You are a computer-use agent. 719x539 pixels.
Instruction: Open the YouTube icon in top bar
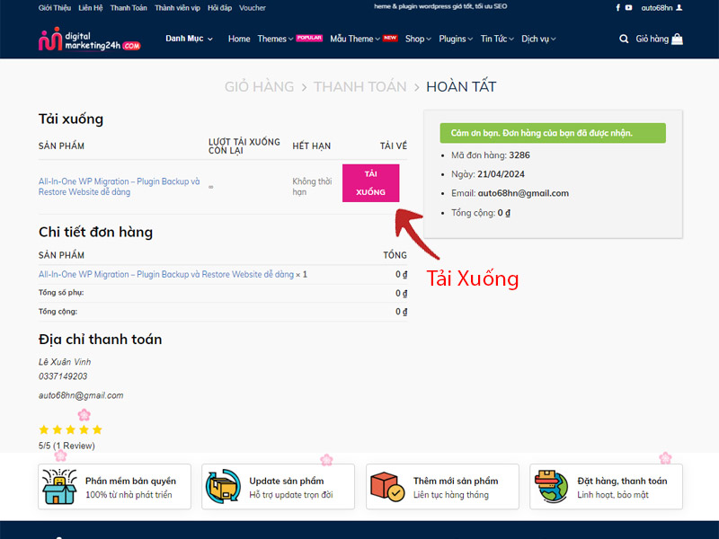[628, 8]
